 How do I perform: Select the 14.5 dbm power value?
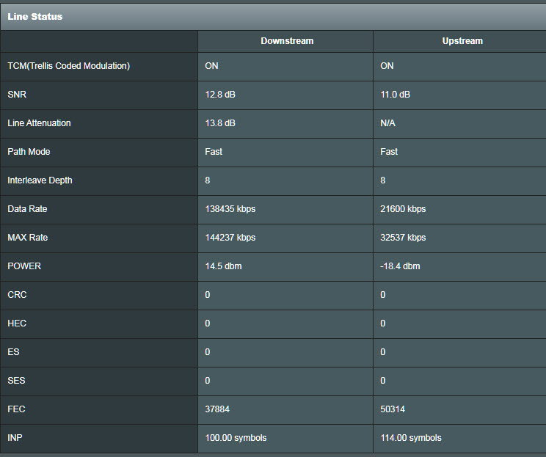223,266
